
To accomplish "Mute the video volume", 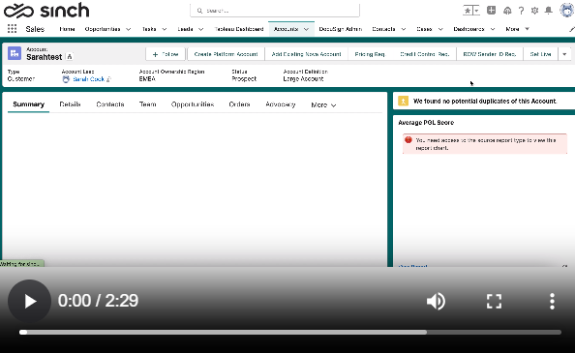I will (x=436, y=302).
